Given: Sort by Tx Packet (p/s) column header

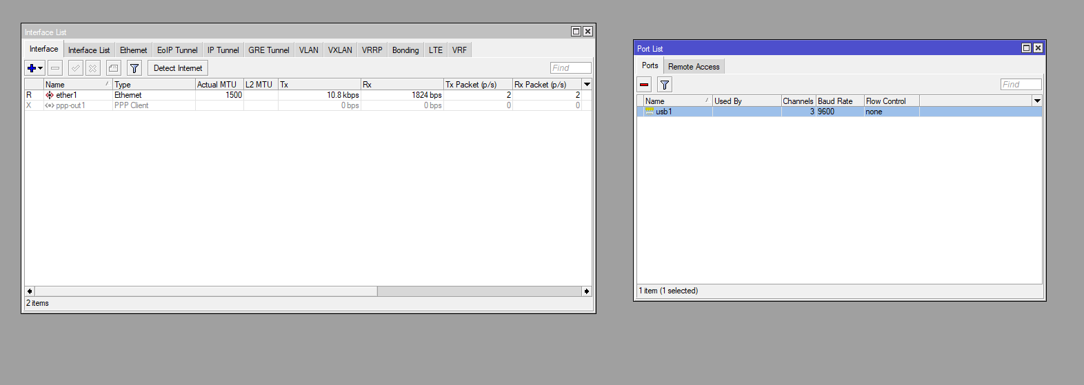Looking at the screenshot, I should pos(478,84).
